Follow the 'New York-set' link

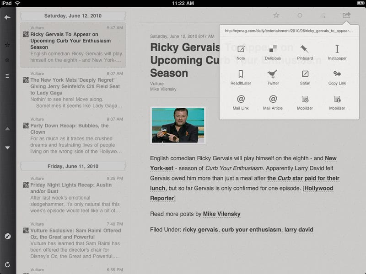tap(243, 163)
